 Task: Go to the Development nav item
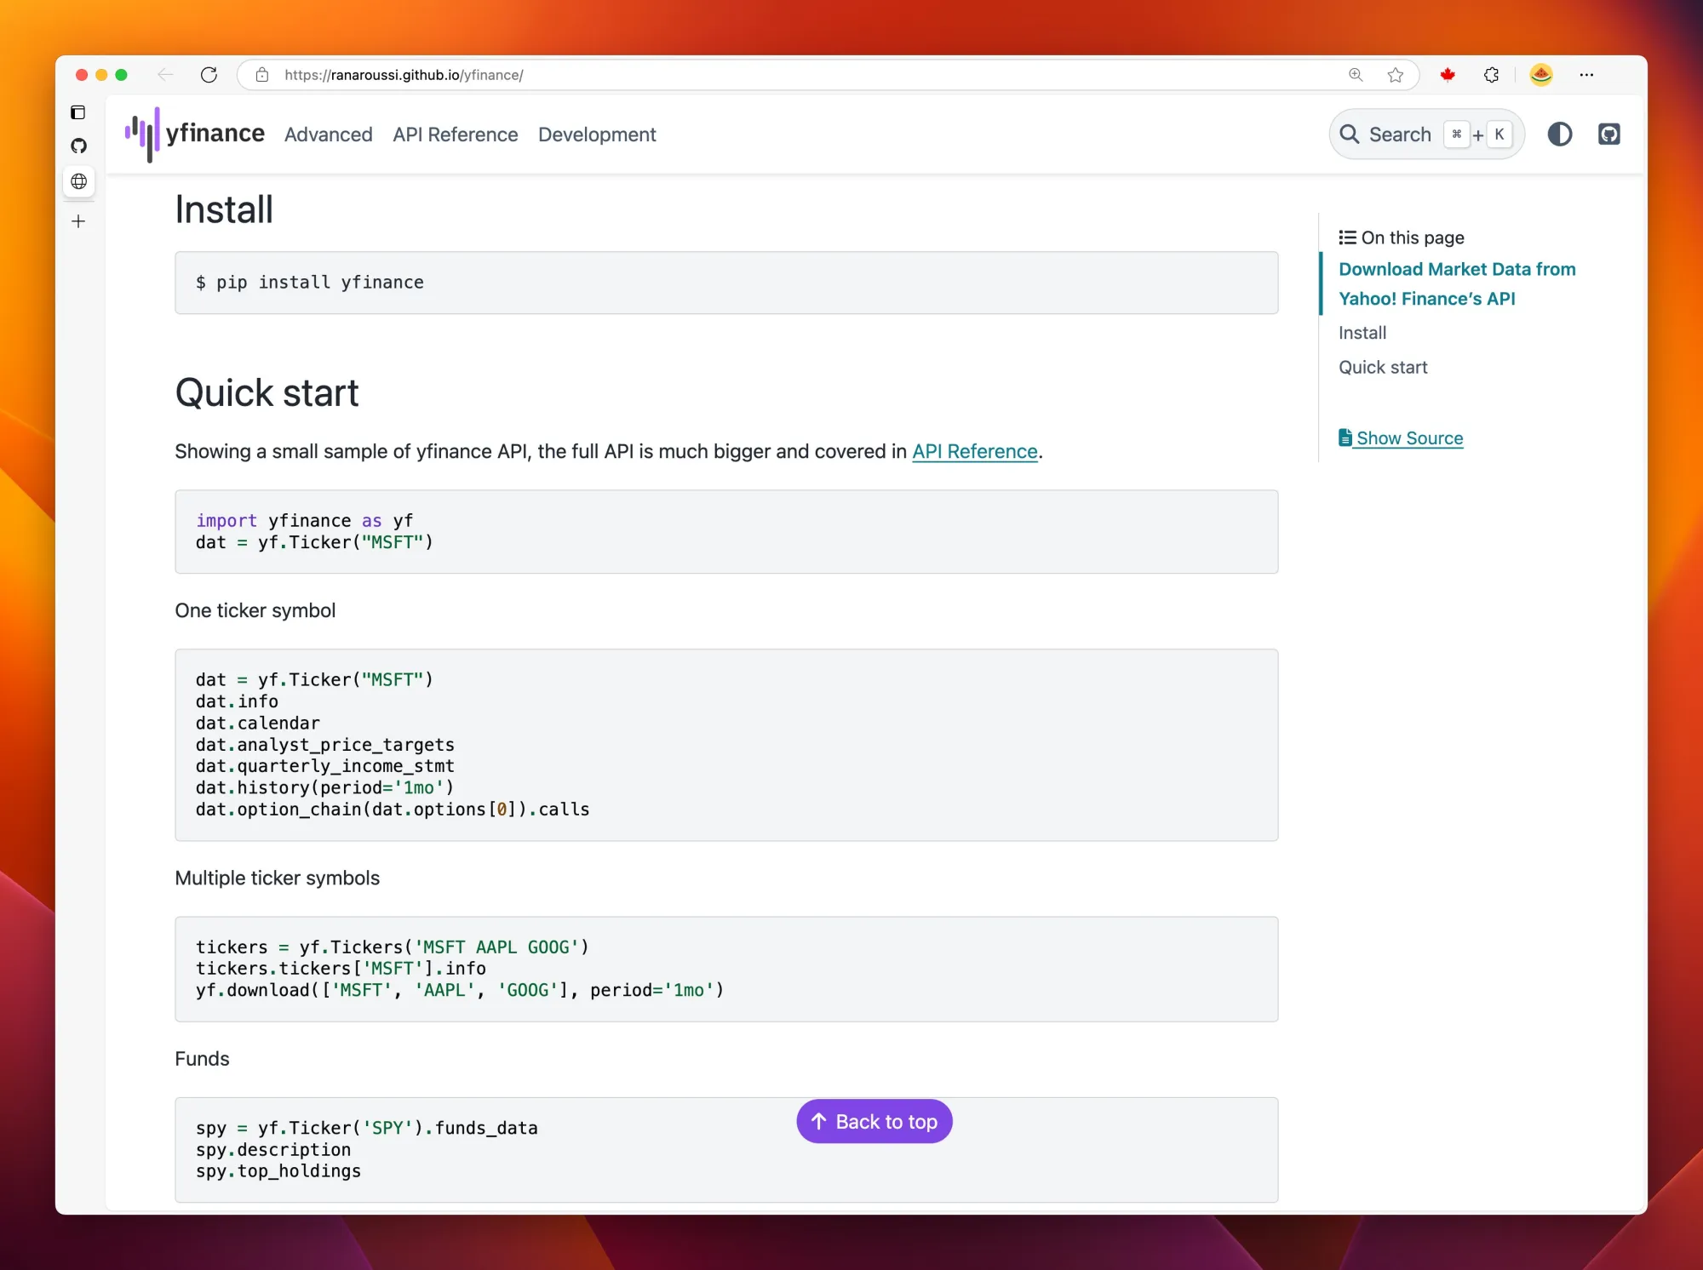point(597,134)
